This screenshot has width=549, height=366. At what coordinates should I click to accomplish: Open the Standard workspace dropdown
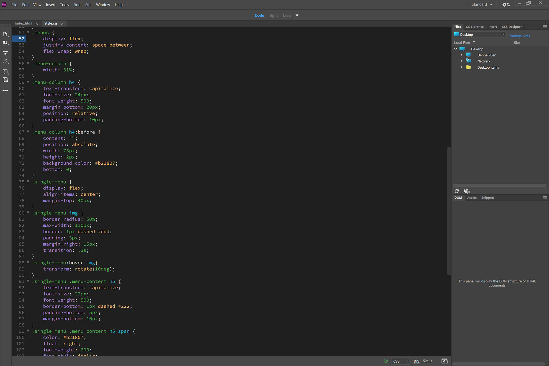[482, 5]
